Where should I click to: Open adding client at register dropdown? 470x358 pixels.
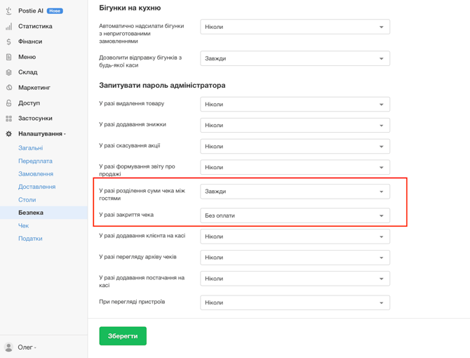tap(295, 237)
